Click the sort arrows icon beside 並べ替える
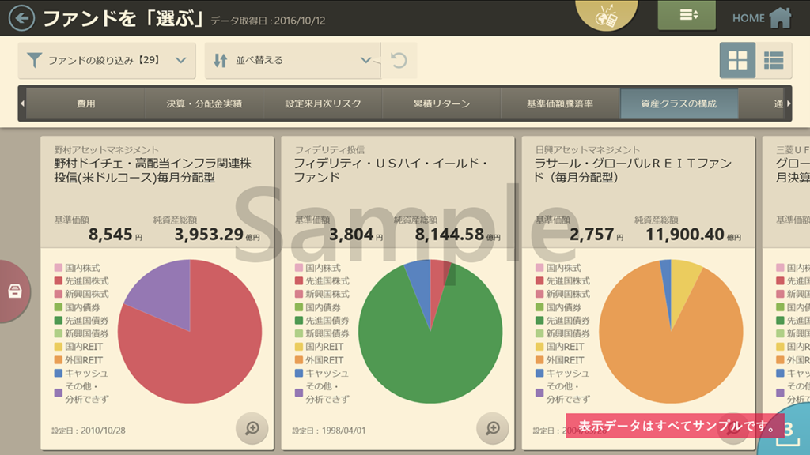Viewport: 810px width, 455px height. (x=221, y=60)
